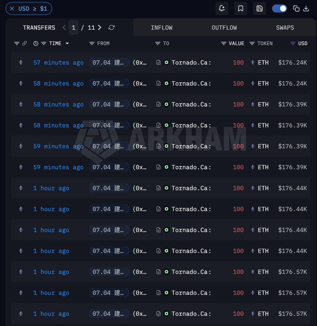Remove the USD ≥ $1 filter chip
Image resolution: width=317 pixels, height=326 pixels.
12,9
